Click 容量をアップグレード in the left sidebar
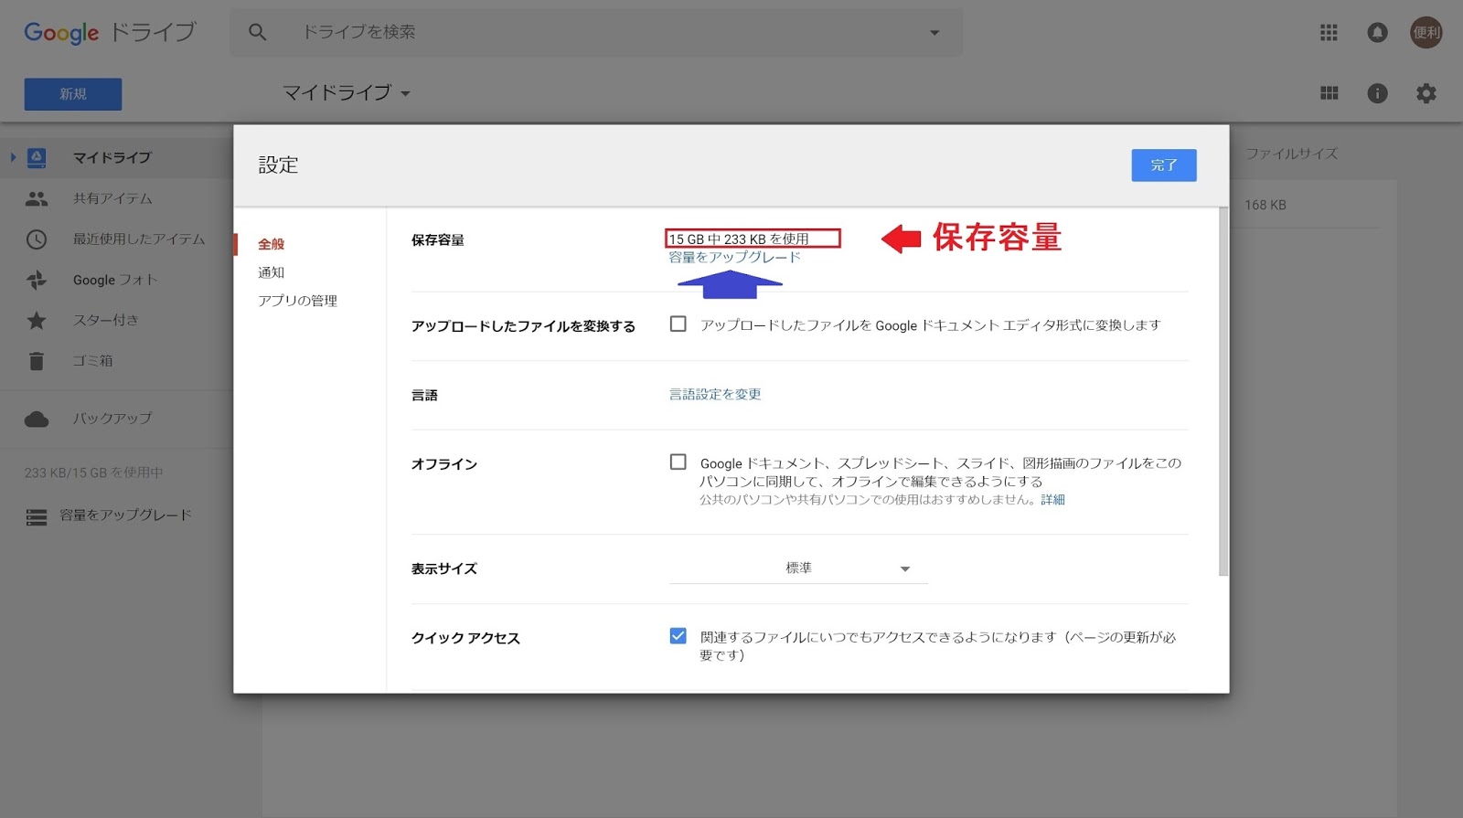Screen dimensions: 1463x818 pos(126,515)
